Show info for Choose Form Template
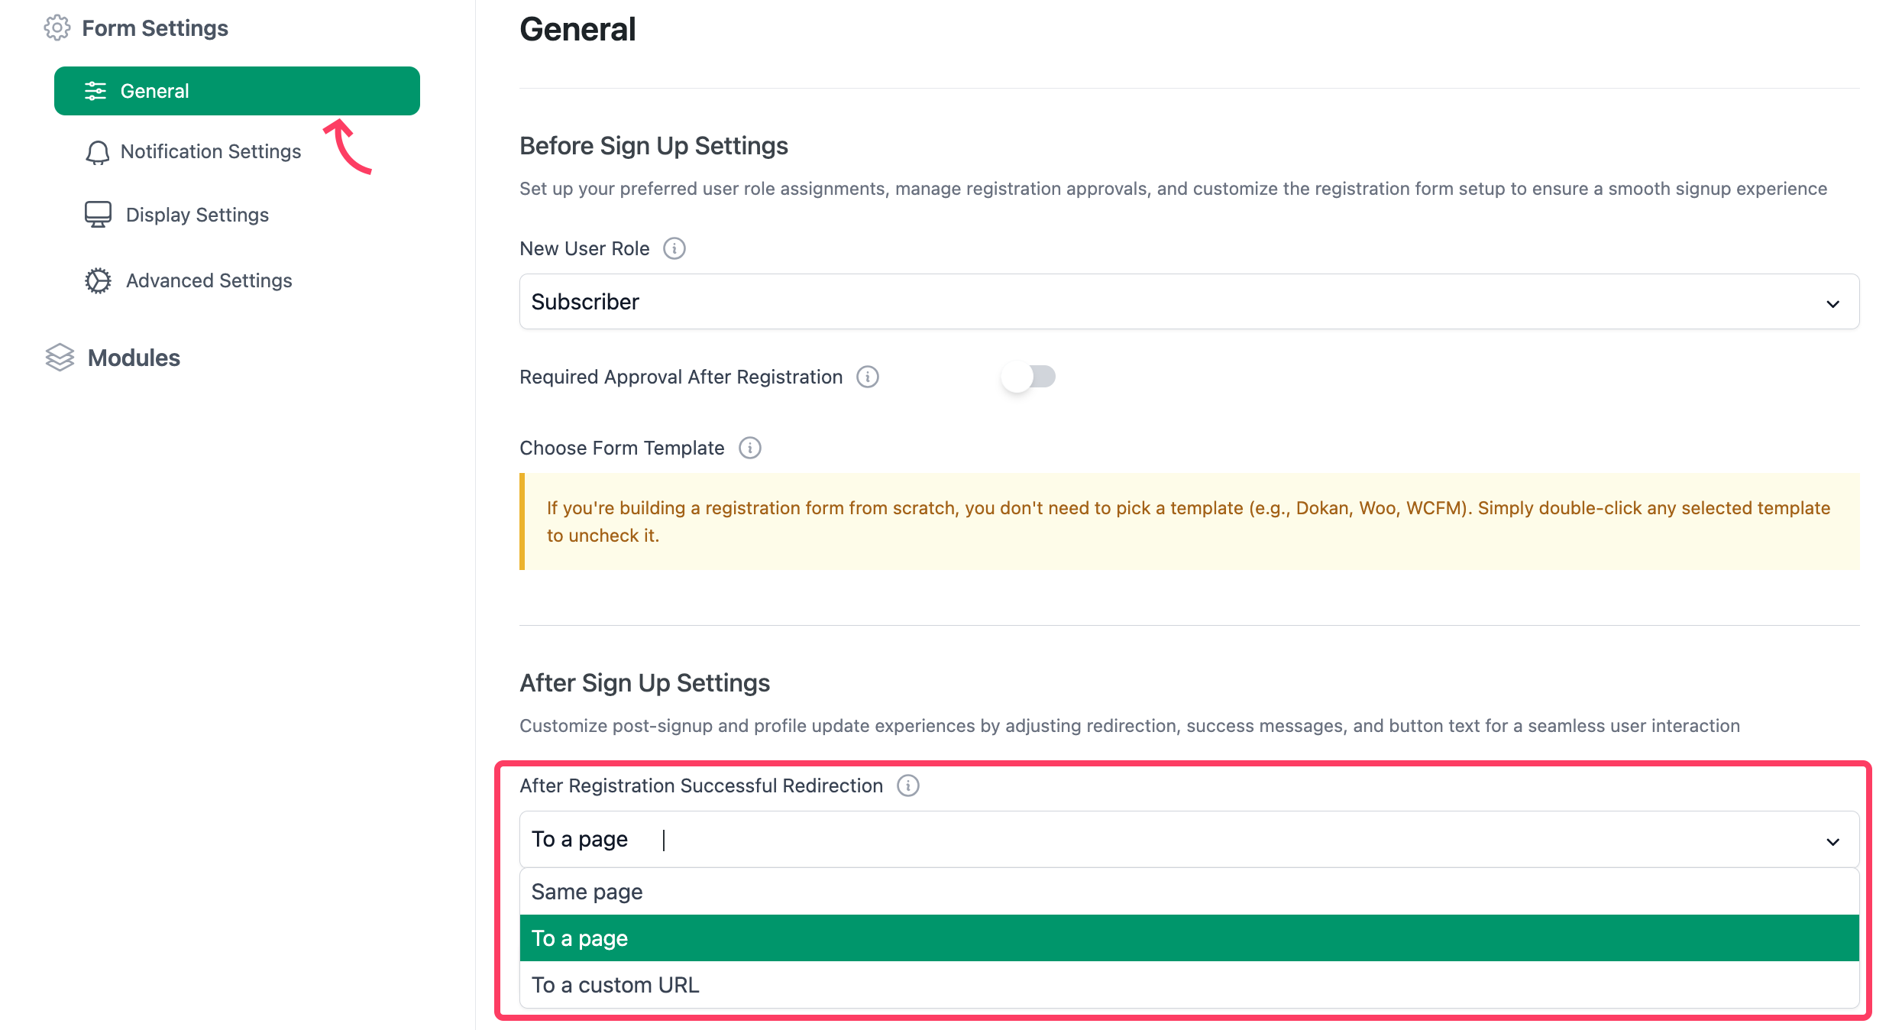Screen dimensions: 1902x1030 point(750,448)
